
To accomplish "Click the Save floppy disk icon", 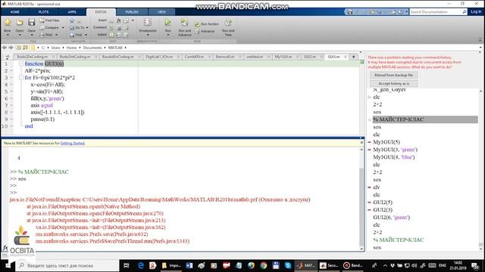I will click(x=32, y=22).
